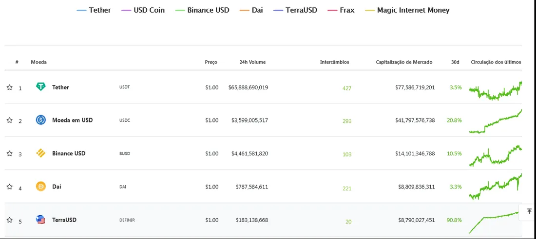Open the Dai coin link
This screenshot has width=536, height=239.
click(57, 187)
